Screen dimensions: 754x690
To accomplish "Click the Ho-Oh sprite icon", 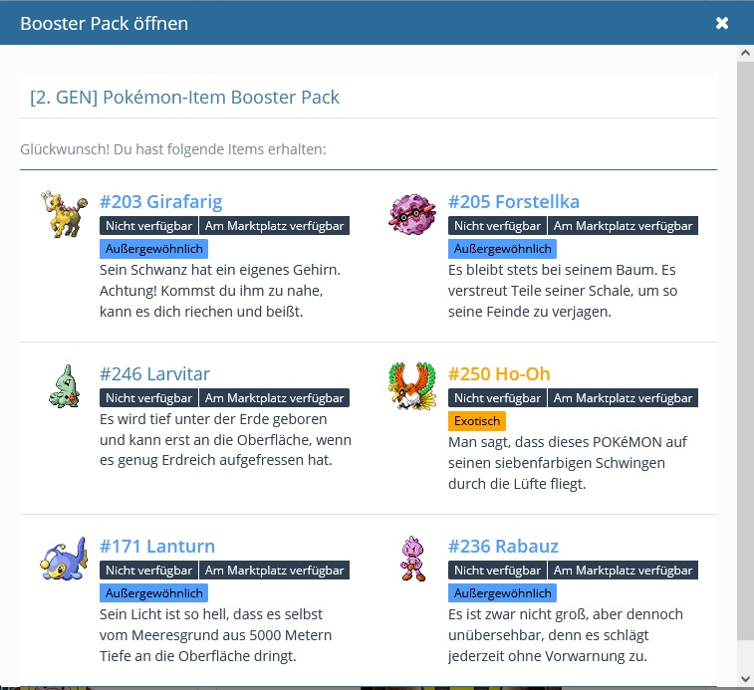I will (411, 386).
